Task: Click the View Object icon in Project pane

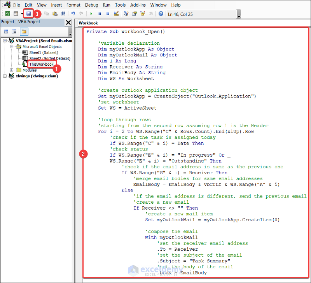Action: click(14, 31)
